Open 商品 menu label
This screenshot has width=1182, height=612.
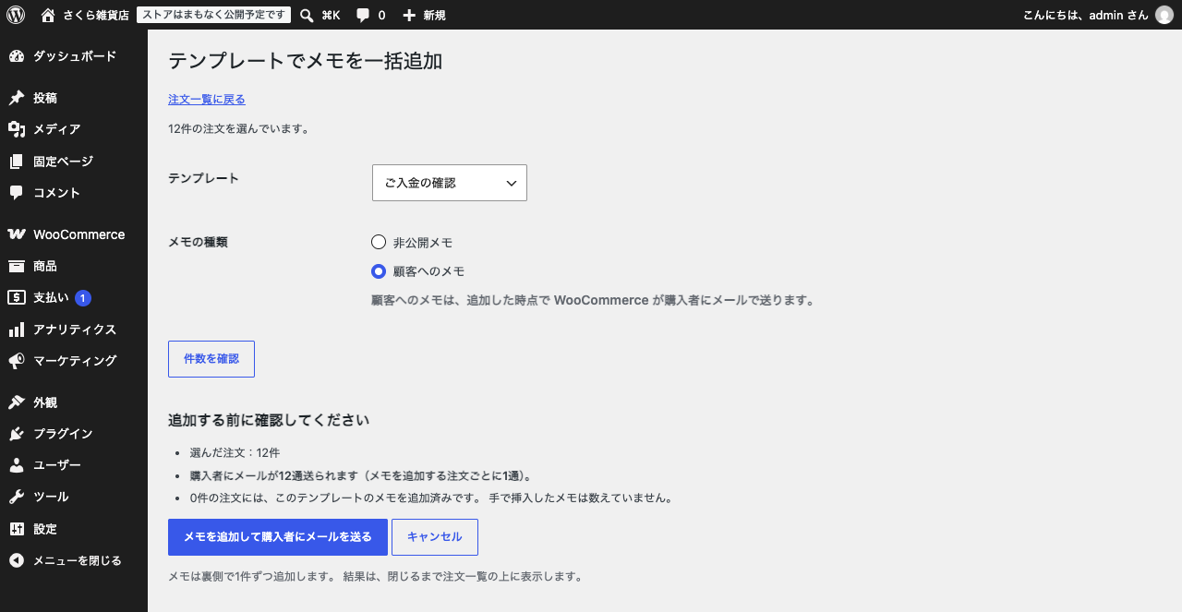point(45,266)
